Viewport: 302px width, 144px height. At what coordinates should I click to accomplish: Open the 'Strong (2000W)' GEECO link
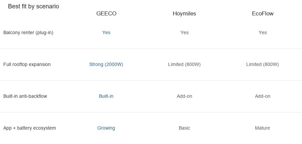pyautogui.click(x=106, y=64)
